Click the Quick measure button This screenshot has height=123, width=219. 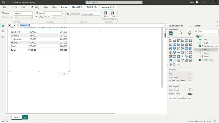tap(113, 15)
